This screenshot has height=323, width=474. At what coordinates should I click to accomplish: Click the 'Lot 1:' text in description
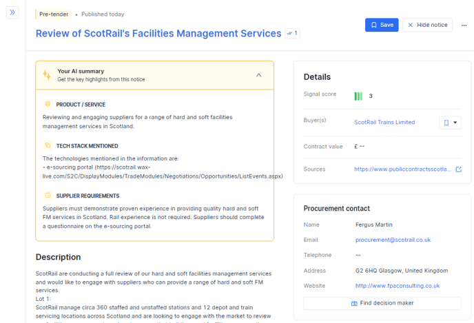(43, 299)
